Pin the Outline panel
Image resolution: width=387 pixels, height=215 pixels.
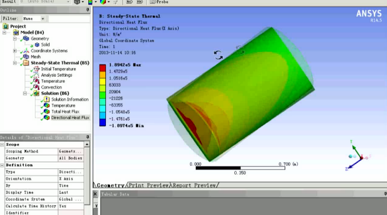pyautogui.click(x=88, y=10)
